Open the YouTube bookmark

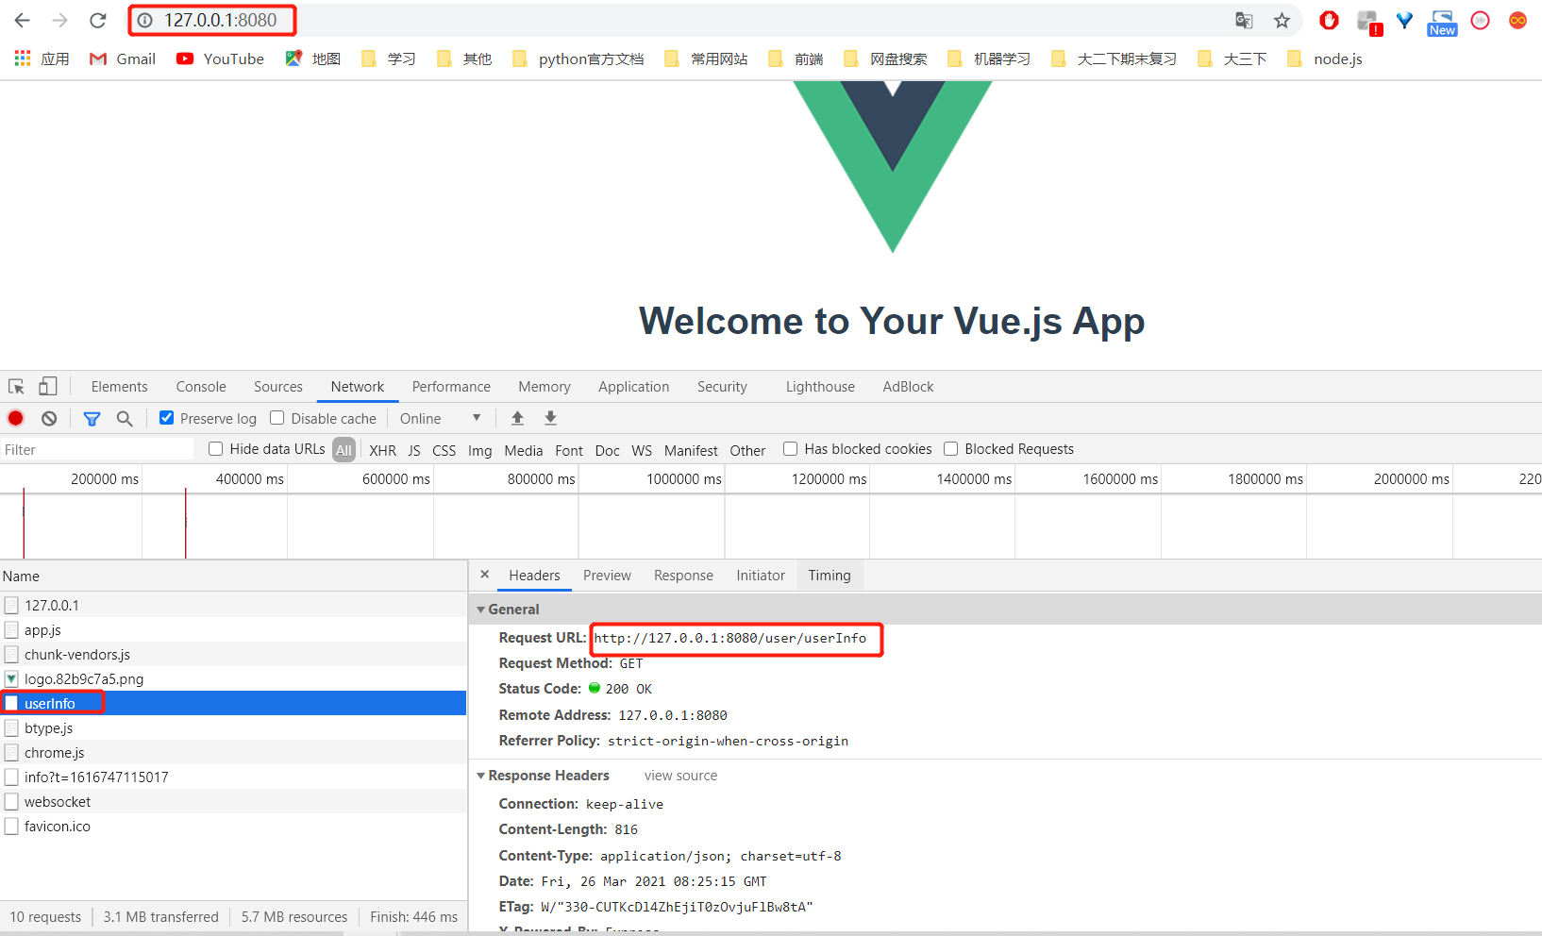tap(220, 58)
